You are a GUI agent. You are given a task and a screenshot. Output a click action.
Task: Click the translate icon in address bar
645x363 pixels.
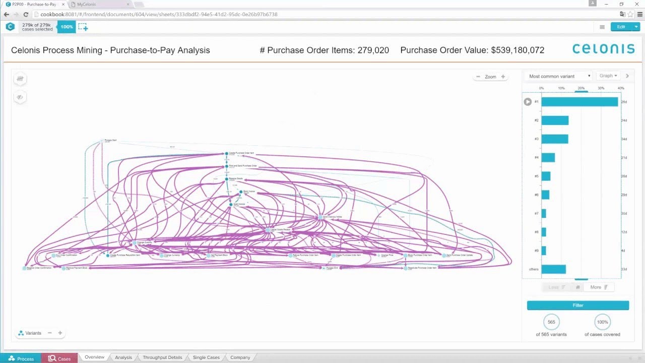pos(623,15)
